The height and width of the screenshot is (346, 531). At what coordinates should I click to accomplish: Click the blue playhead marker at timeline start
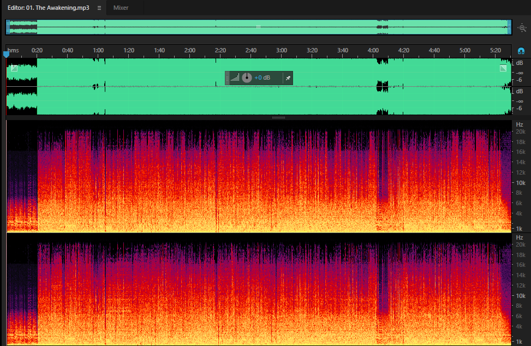6,54
